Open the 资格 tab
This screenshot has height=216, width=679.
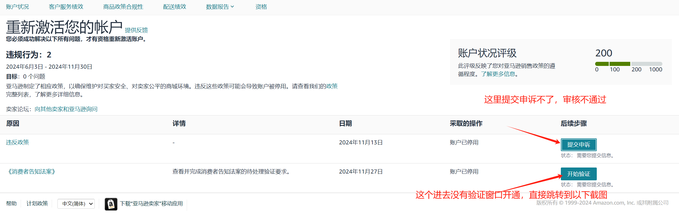(261, 7)
